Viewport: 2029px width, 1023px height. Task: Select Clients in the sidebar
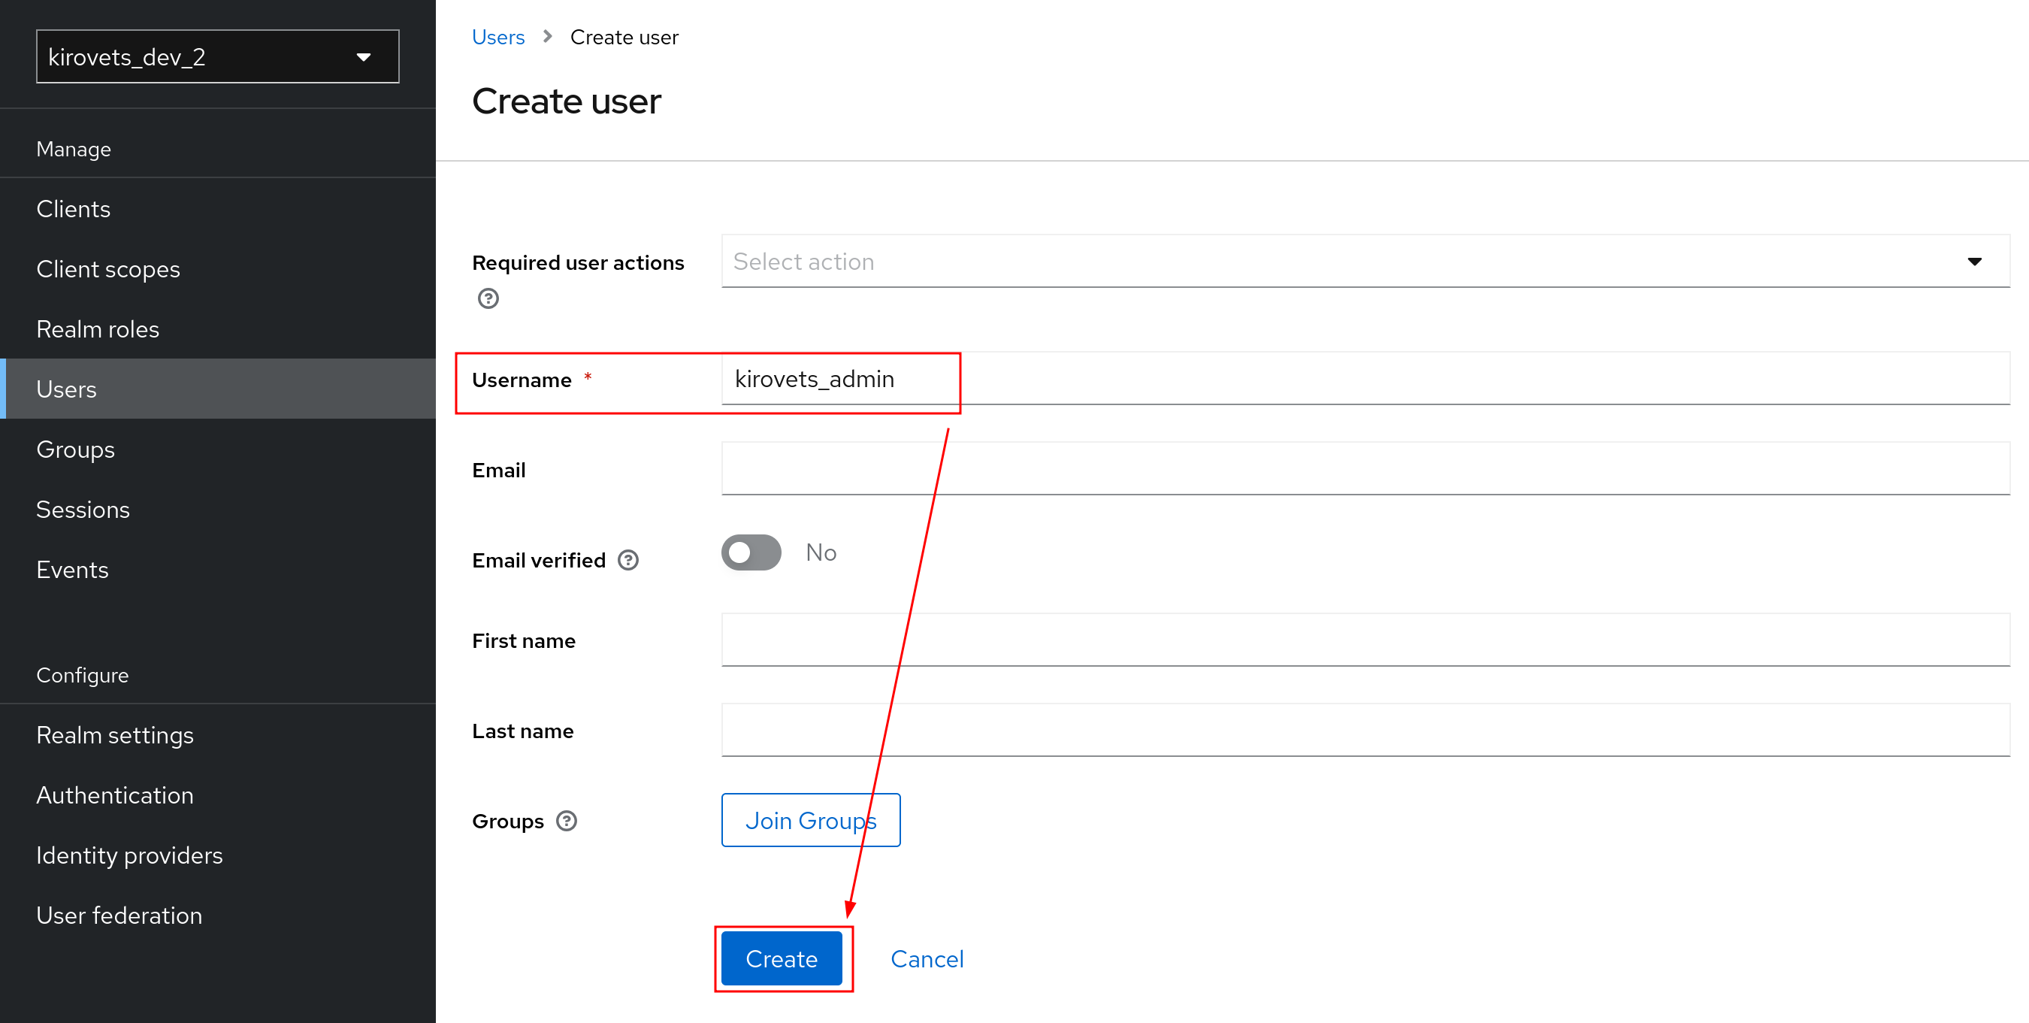click(x=73, y=208)
